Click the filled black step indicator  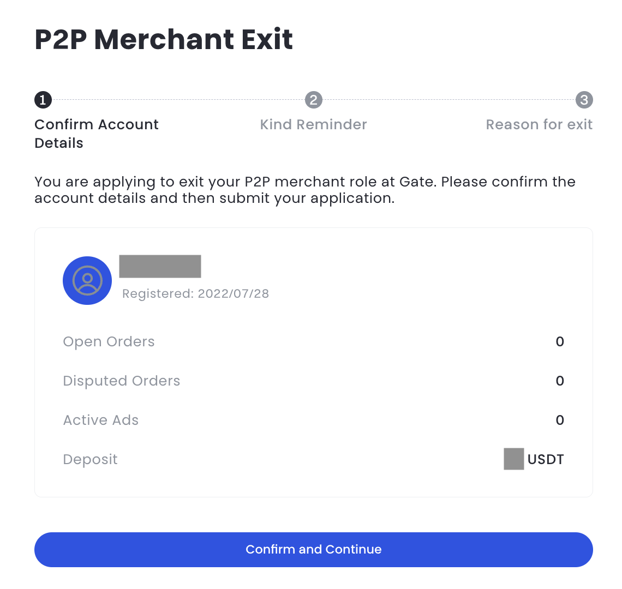click(42, 100)
